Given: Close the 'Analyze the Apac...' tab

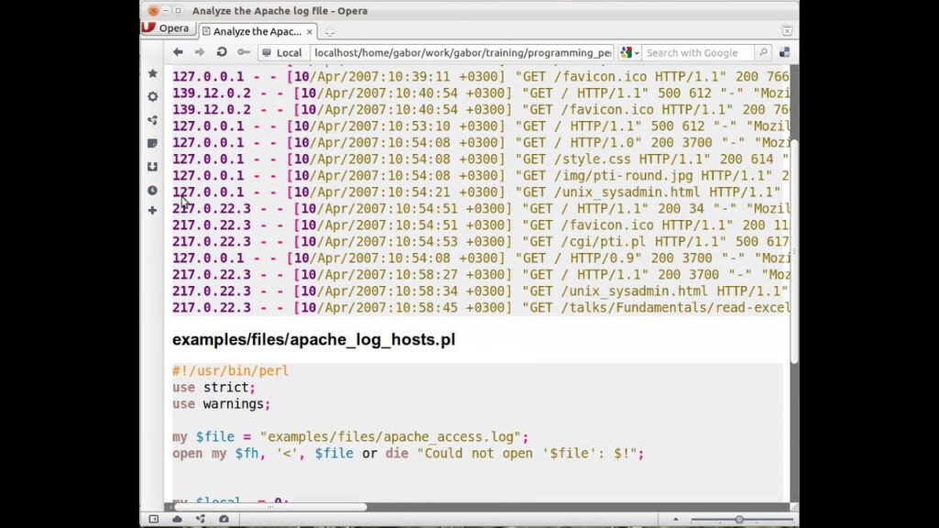Looking at the screenshot, I should tap(309, 32).
